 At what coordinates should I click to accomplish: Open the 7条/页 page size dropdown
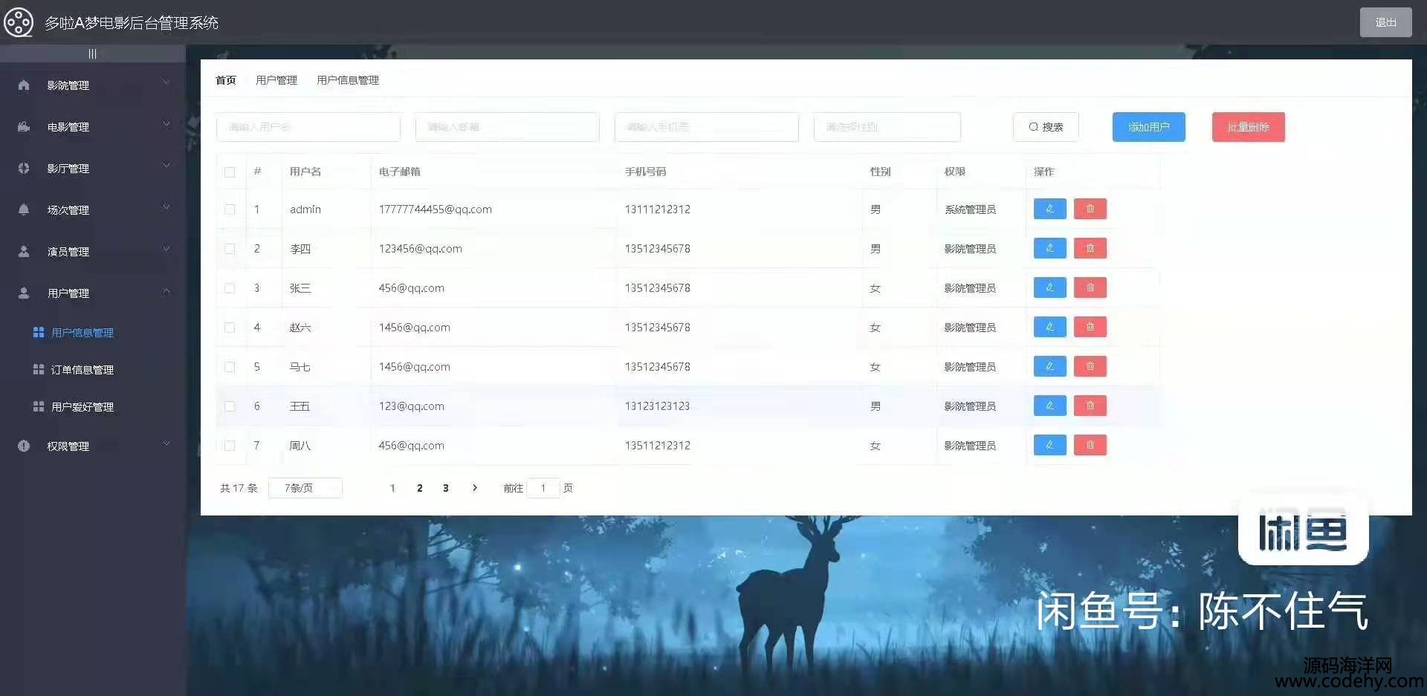(x=305, y=488)
